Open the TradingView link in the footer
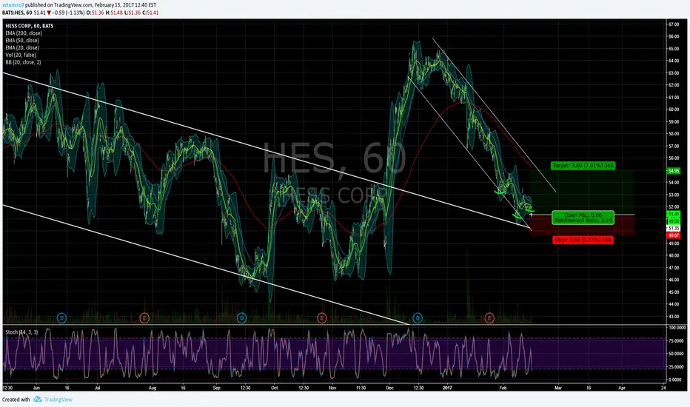 [58, 400]
